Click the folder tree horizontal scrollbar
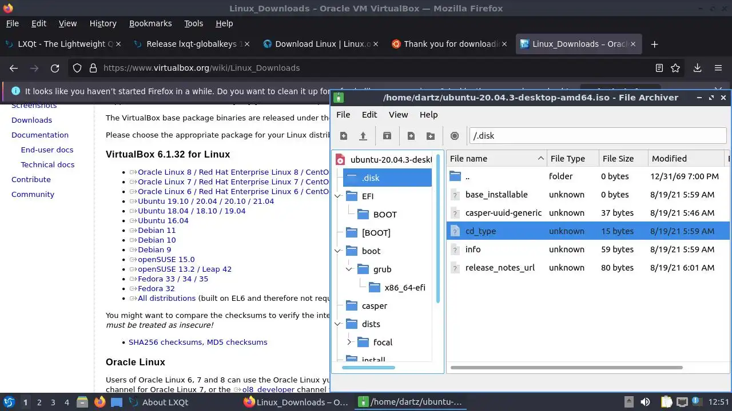The image size is (732, 411). [x=368, y=368]
